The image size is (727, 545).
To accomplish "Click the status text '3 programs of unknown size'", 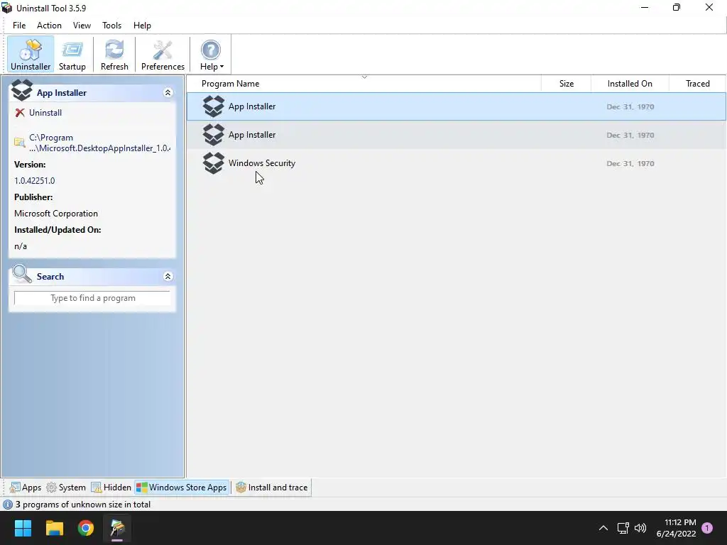I will click(83, 505).
